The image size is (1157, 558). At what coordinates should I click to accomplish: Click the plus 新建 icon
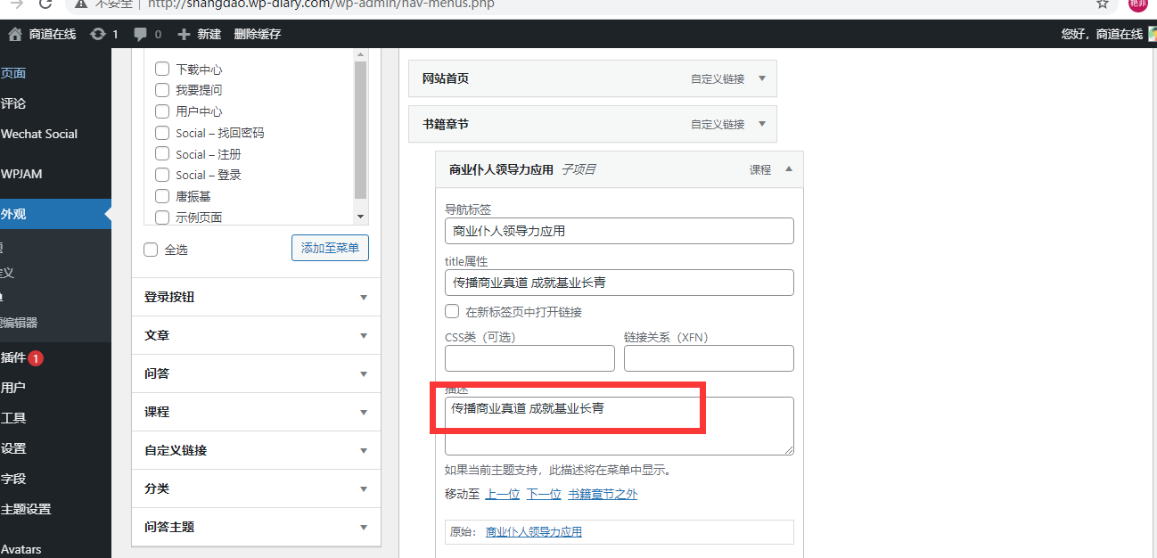click(184, 34)
